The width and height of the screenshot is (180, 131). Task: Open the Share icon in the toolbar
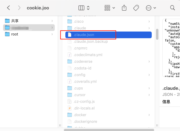point(124,8)
